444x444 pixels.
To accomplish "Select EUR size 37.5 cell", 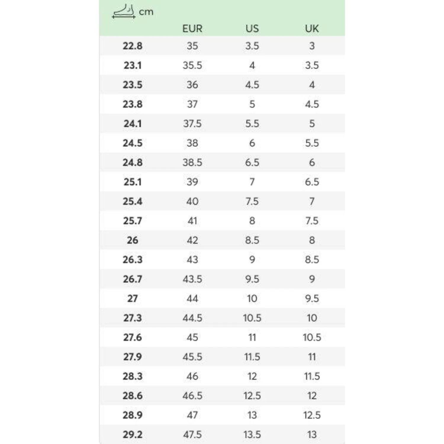I will click(192, 124).
